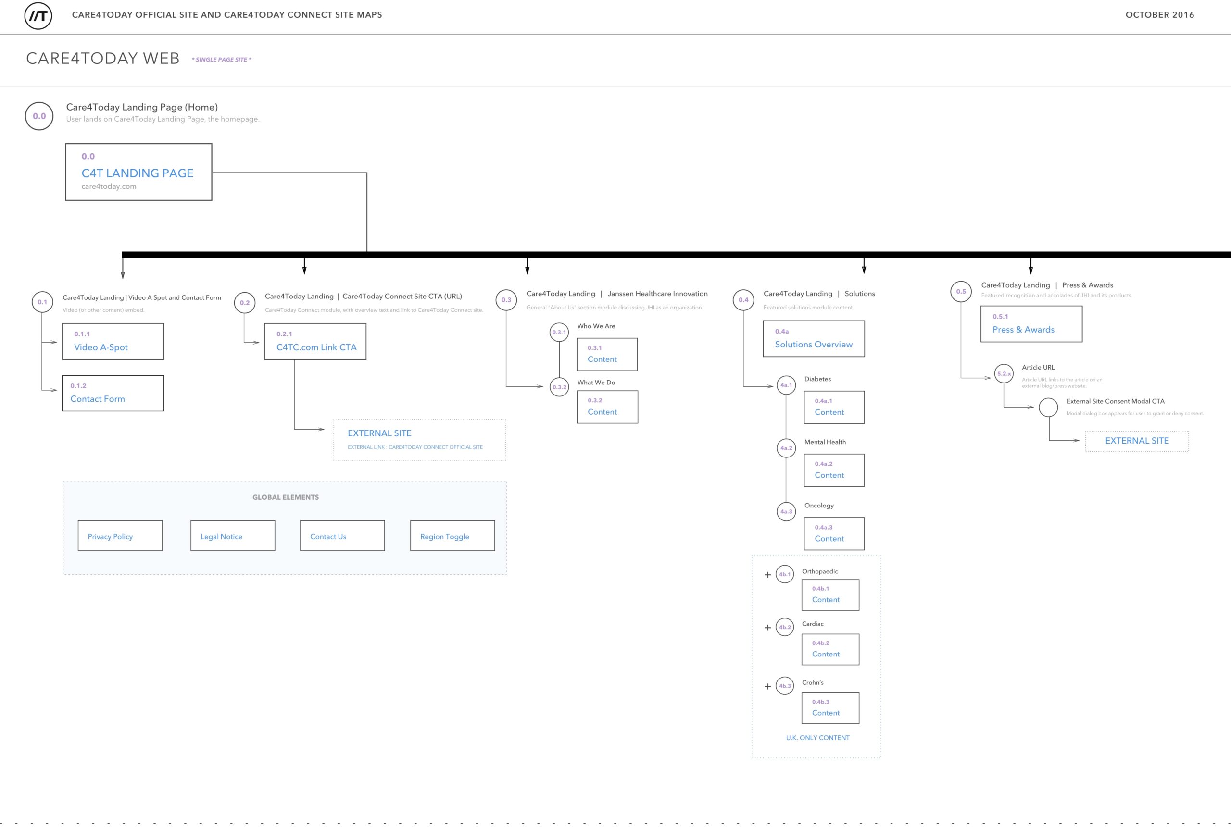Expand the plus sign beside Crohn's
1231x828 pixels.
(767, 687)
